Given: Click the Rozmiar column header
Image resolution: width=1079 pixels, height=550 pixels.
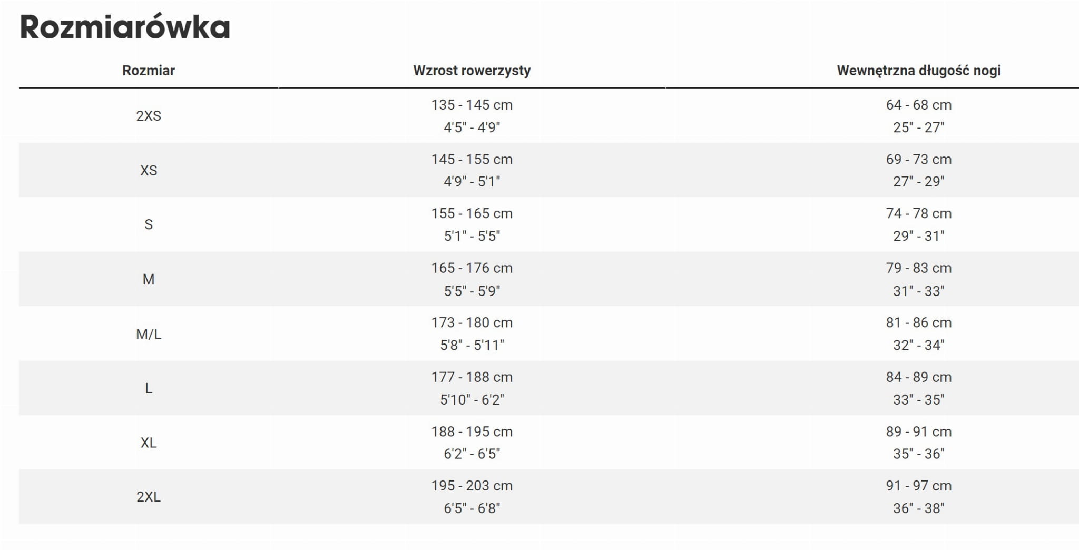Looking at the screenshot, I should click(x=149, y=71).
